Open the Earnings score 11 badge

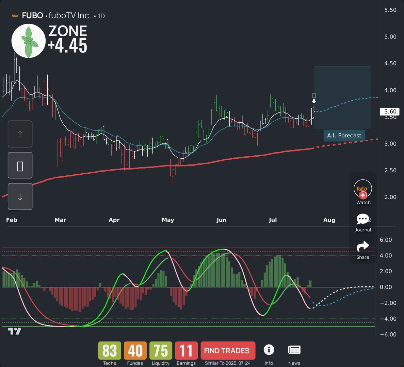tap(186, 351)
